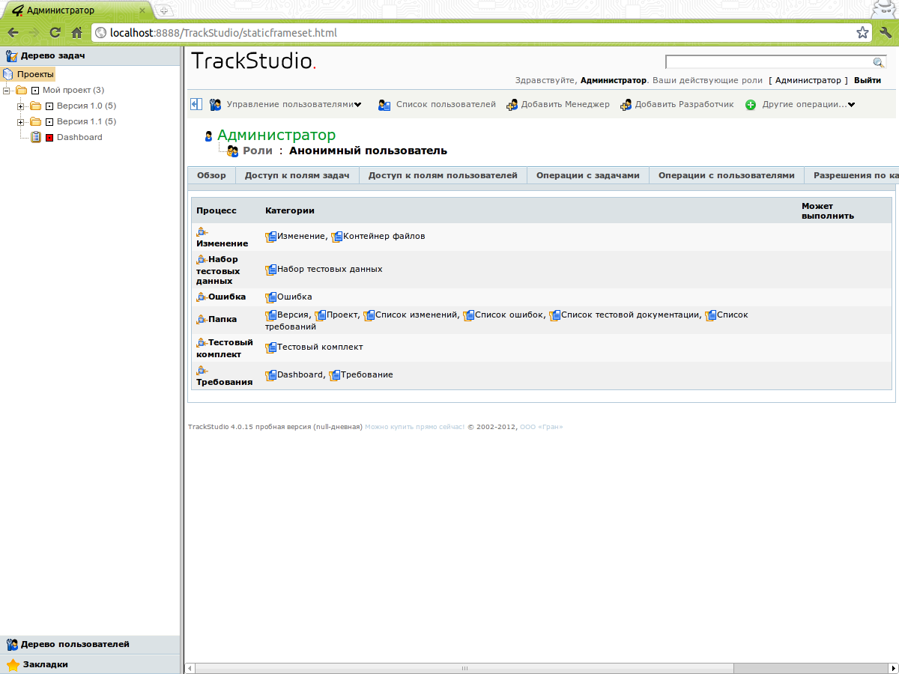Open Набор тестовых данных category link
The image size is (899, 674).
point(330,269)
